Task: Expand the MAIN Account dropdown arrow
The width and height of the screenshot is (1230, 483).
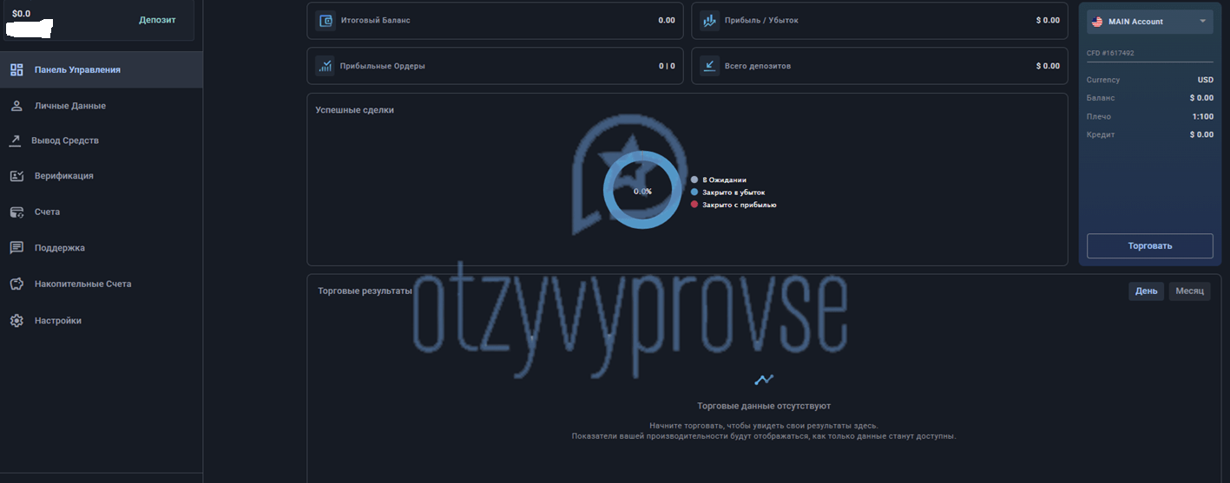Action: point(1202,22)
